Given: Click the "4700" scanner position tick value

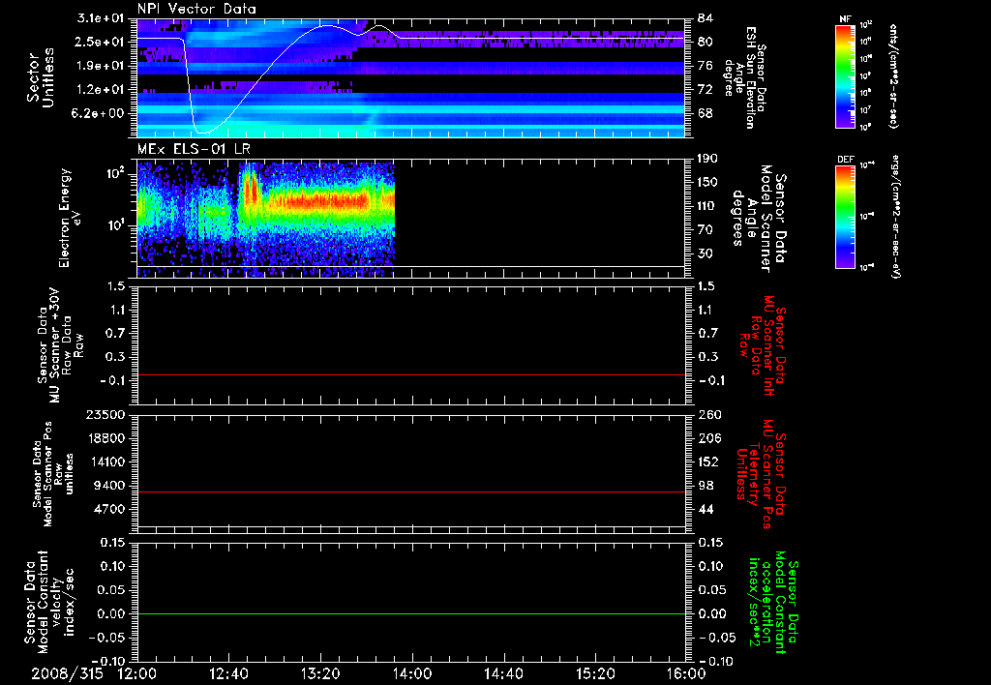Looking at the screenshot, I should click(110, 509).
